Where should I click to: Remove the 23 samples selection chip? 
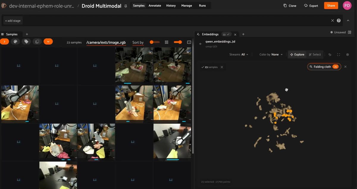click(x=222, y=67)
